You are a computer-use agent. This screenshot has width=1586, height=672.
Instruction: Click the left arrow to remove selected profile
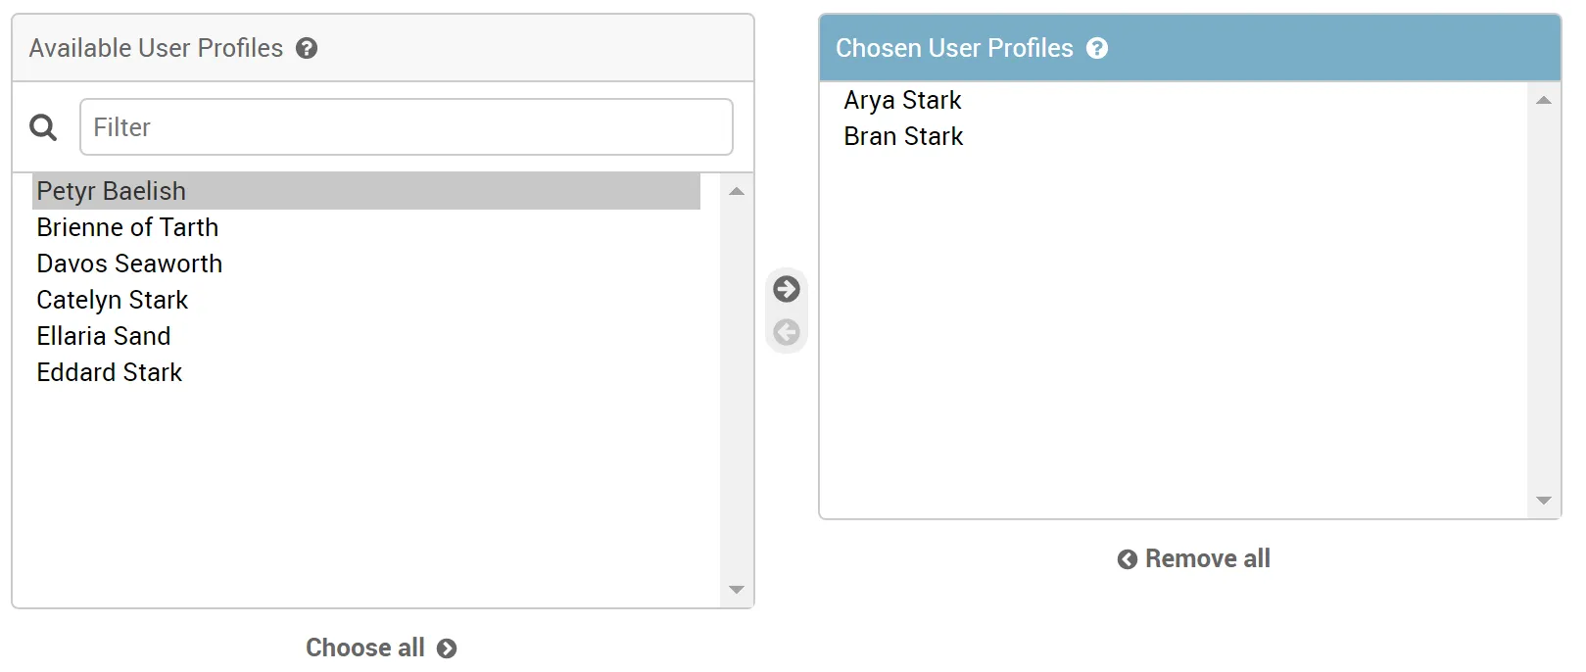(x=786, y=333)
